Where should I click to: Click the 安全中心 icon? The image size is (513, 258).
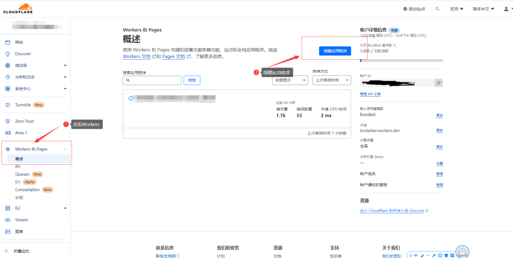coord(8,89)
